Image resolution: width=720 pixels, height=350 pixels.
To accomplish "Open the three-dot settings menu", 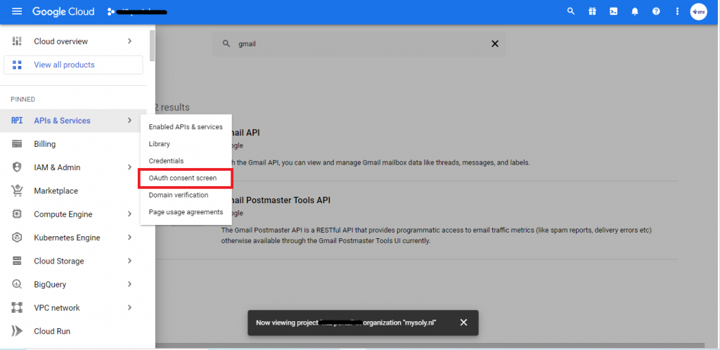I will 677,11.
